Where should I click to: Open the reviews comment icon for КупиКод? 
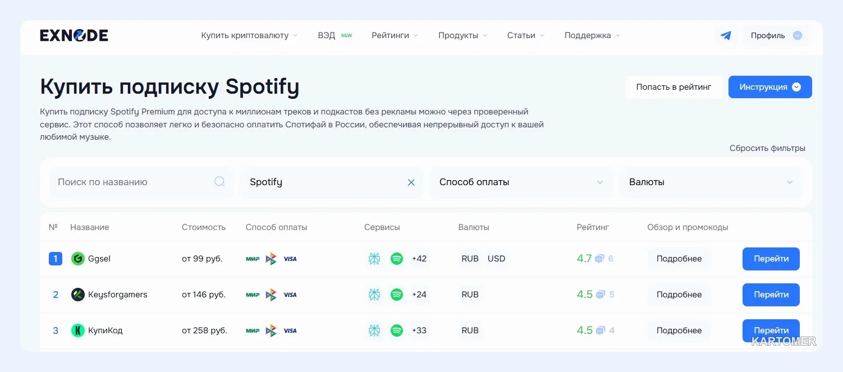[x=601, y=330]
